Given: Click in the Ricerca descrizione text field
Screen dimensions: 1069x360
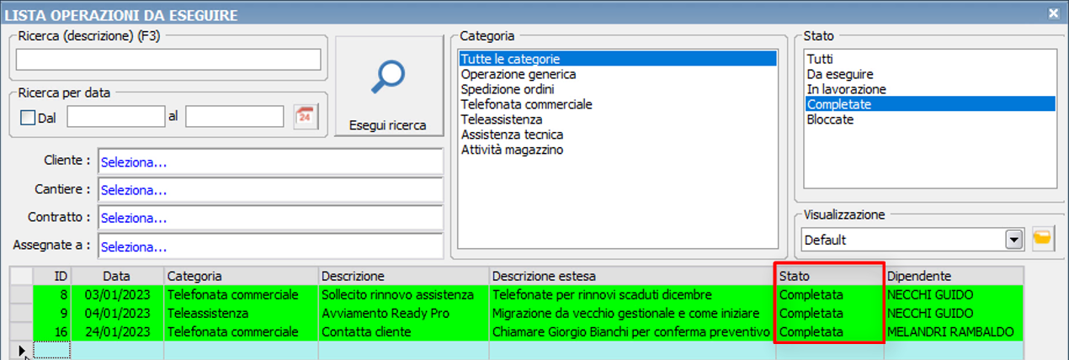Looking at the screenshot, I should [x=168, y=60].
